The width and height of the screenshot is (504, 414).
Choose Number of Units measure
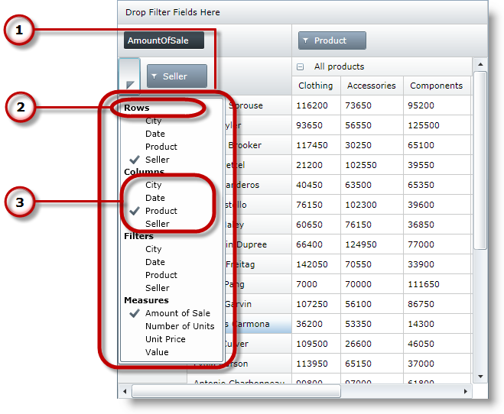180,326
